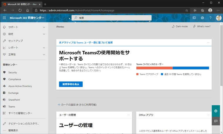
Task: Click the blue legend square for inactive Teams
Action: click(162, 74)
